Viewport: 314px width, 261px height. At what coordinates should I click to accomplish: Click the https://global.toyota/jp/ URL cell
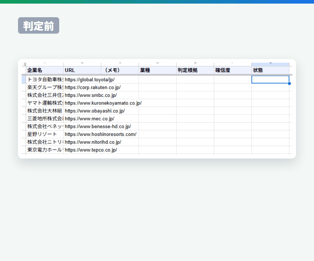coord(82,80)
